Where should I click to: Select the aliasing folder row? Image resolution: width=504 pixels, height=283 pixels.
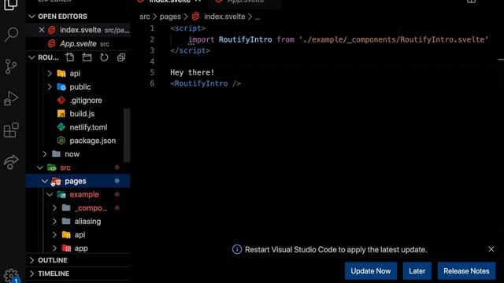point(78,222)
